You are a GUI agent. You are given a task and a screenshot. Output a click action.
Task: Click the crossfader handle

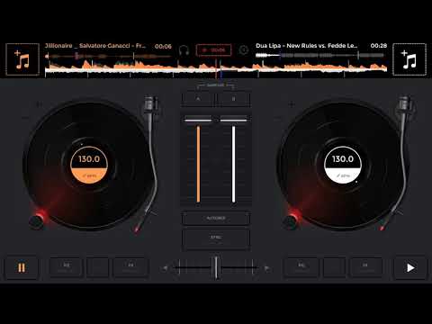click(216, 267)
